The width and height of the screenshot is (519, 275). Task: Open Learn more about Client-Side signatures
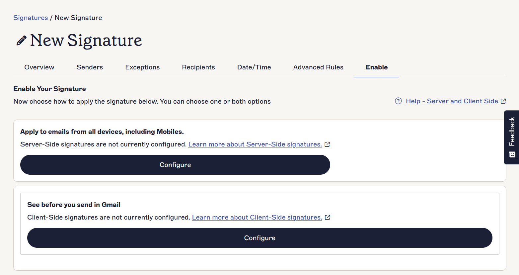[x=257, y=217]
